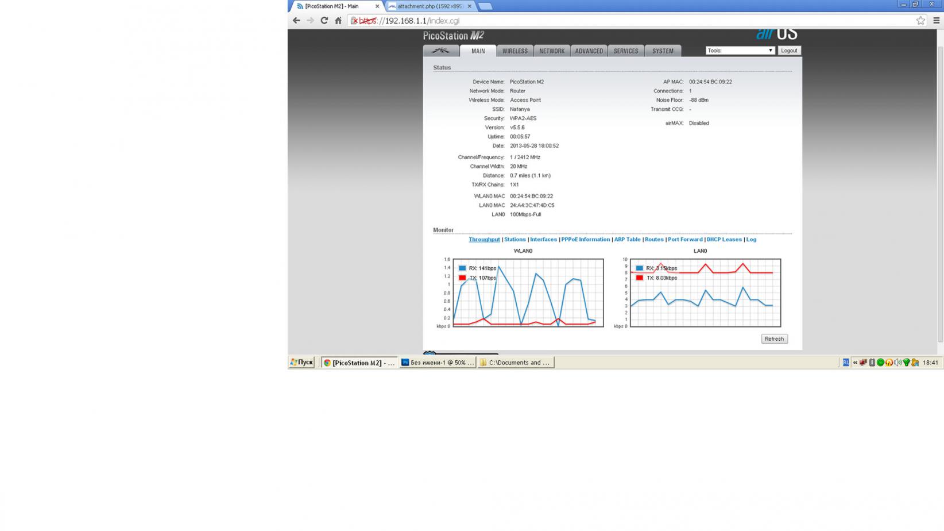Open the SYSTEM tab
The image size is (944, 531).
pos(663,51)
